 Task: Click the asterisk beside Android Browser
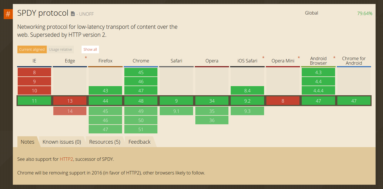334,58
